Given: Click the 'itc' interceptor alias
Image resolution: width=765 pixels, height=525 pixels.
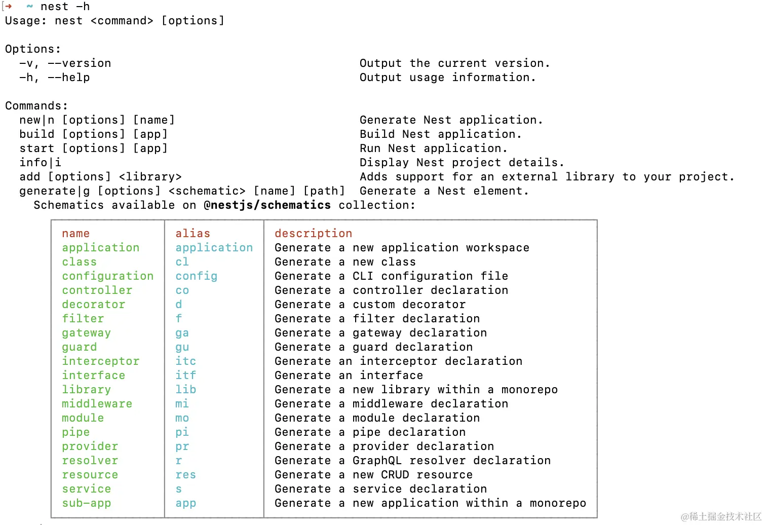Looking at the screenshot, I should 186,361.
